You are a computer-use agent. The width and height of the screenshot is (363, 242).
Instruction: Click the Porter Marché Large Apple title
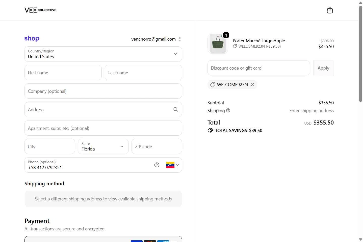(259, 41)
